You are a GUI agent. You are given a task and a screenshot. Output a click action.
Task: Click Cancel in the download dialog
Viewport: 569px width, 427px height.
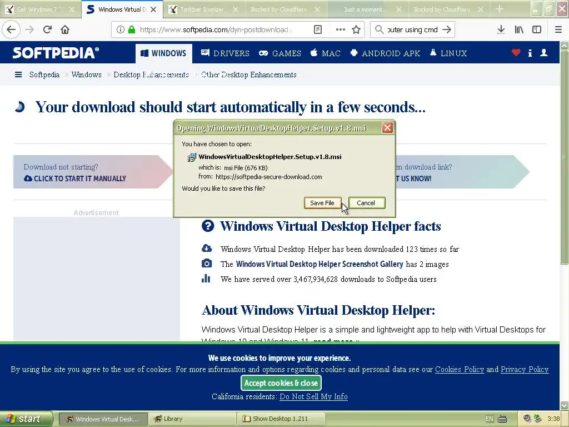366,203
